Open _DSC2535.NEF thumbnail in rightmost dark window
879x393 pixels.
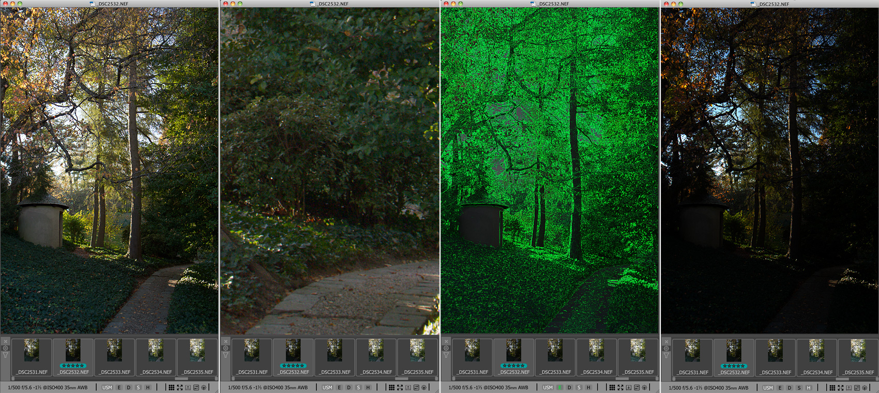click(x=858, y=357)
